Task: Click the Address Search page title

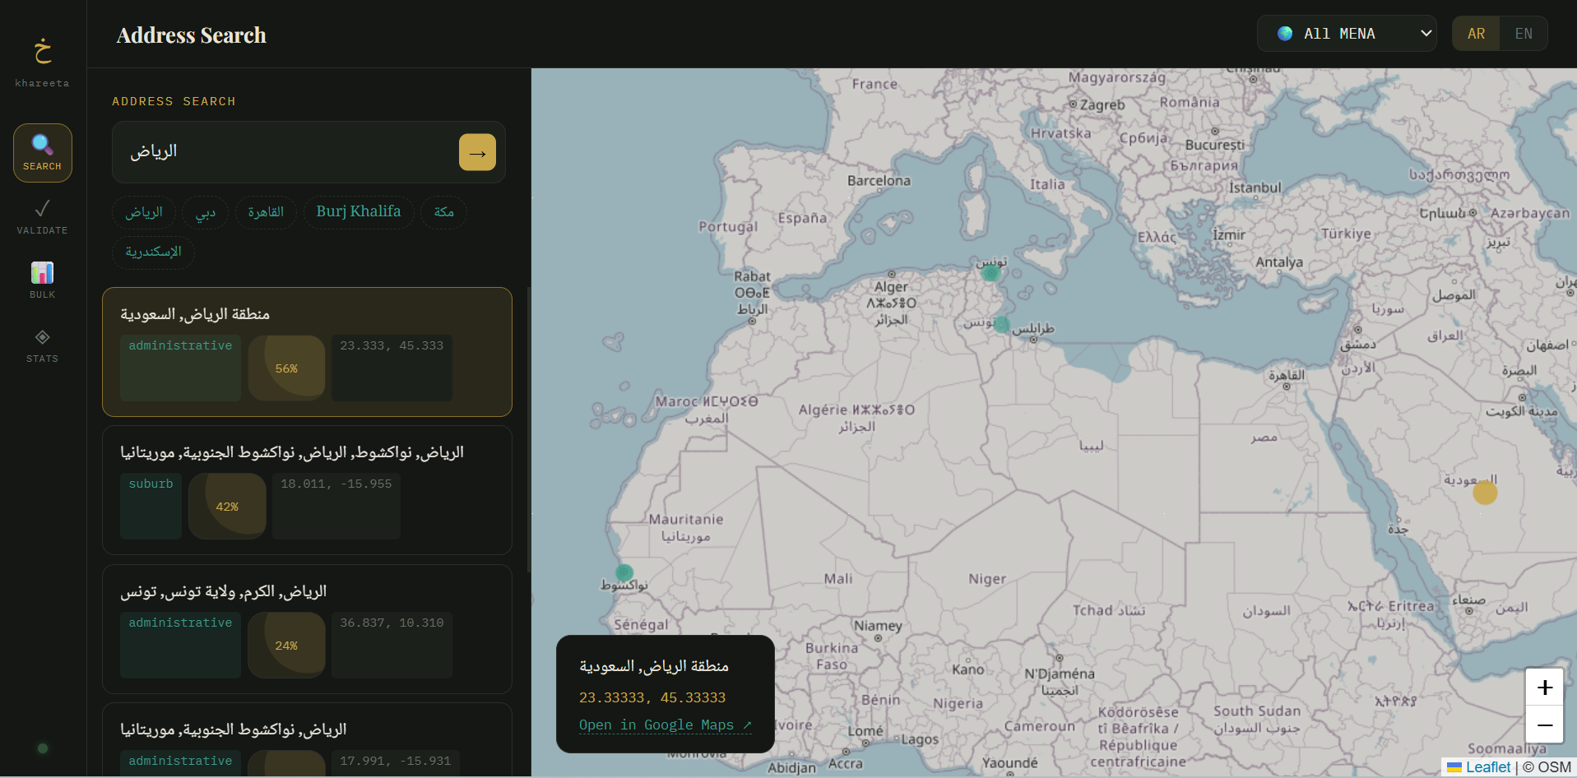Action: (192, 35)
